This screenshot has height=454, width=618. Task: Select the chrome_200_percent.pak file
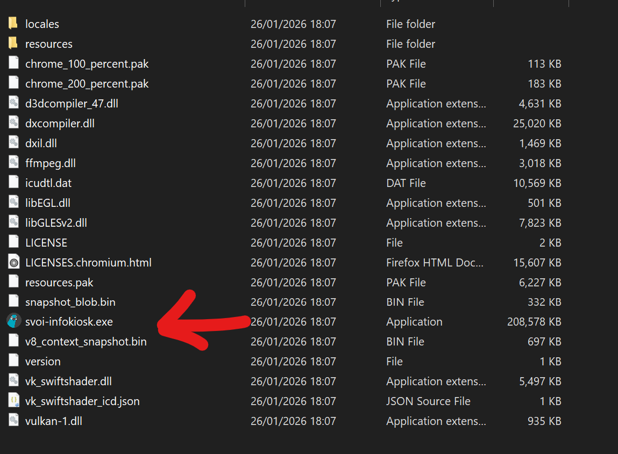click(x=87, y=84)
